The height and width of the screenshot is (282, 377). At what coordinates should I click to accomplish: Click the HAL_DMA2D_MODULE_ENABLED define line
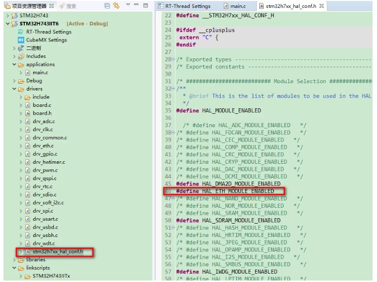228,184
